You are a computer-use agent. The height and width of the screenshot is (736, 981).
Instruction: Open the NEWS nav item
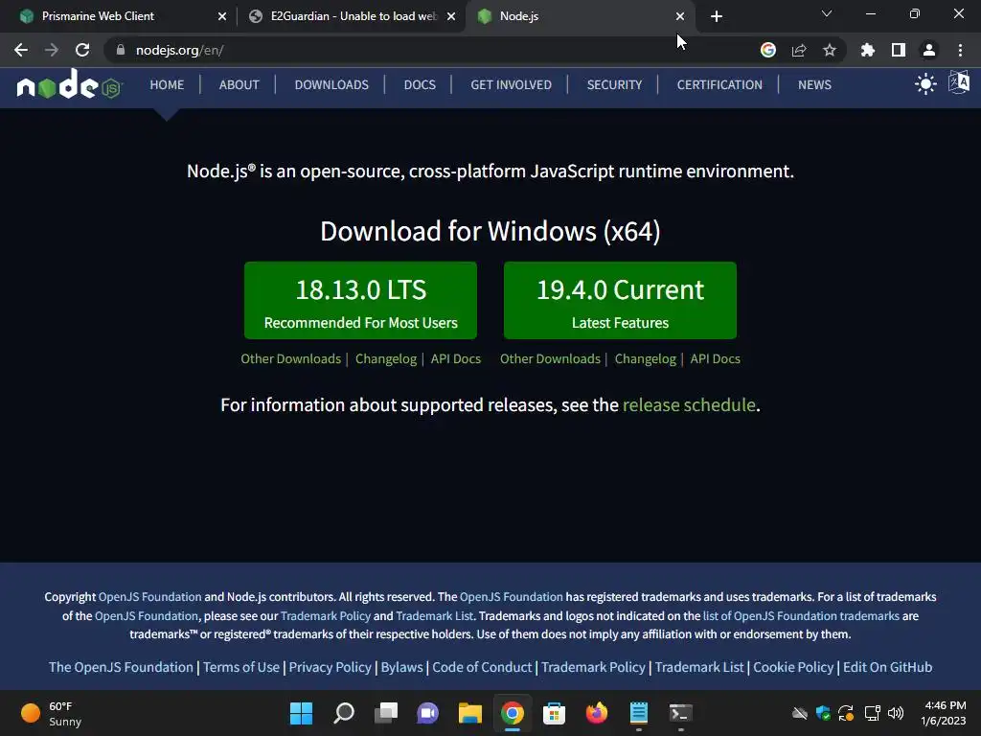click(x=814, y=84)
